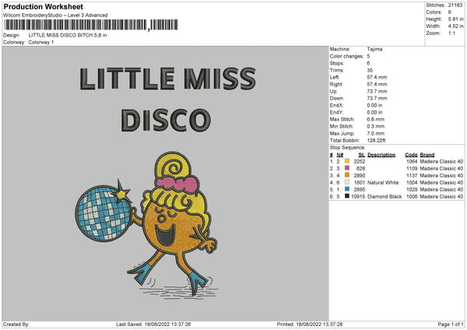The width and height of the screenshot is (467, 330).
Task: Click the Code column header
Action: coord(411,155)
